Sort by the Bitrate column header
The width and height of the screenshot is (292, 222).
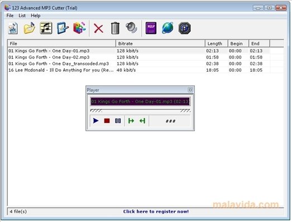point(160,43)
